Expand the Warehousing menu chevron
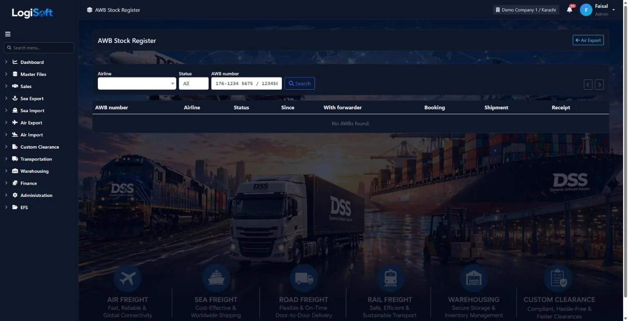 [x=6, y=171]
